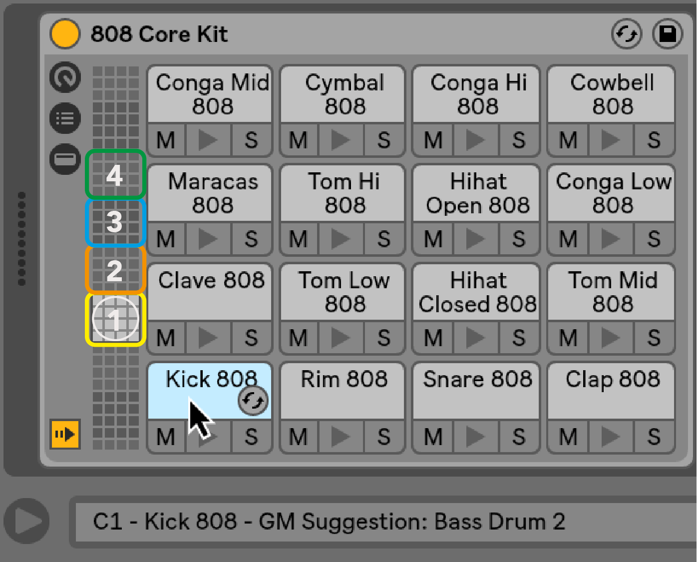Solo the Rim 808 pad
This screenshot has height=562, width=697.
click(x=384, y=437)
